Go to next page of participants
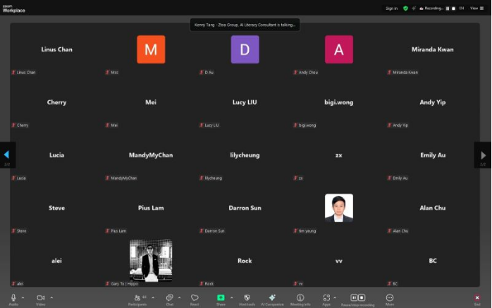492x308 pixels. [483, 155]
